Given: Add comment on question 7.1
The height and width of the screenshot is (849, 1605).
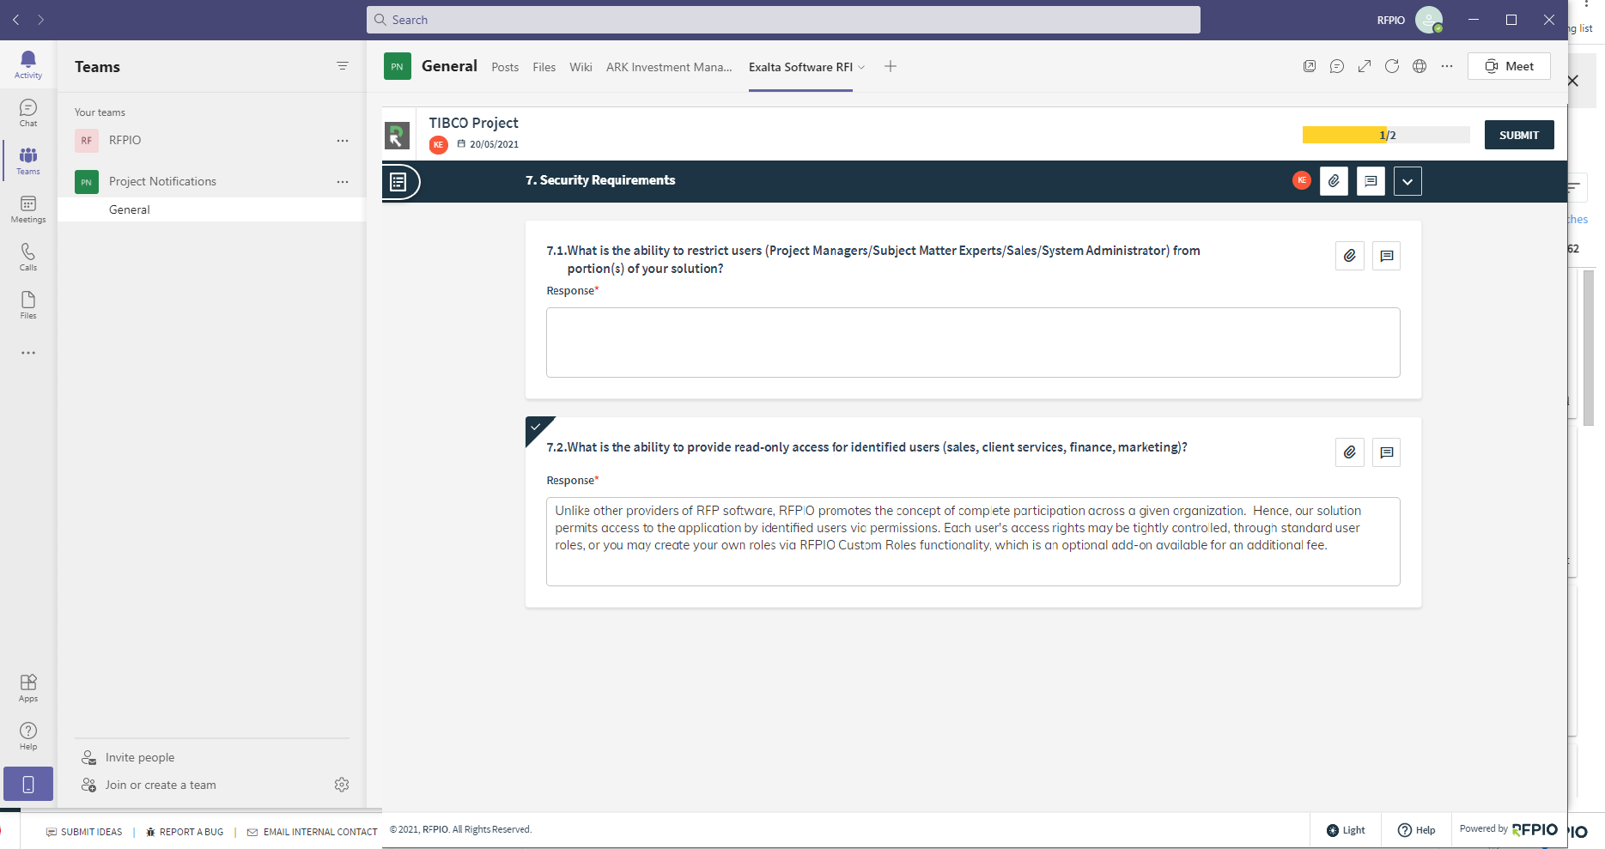Looking at the screenshot, I should tap(1387, 256).
